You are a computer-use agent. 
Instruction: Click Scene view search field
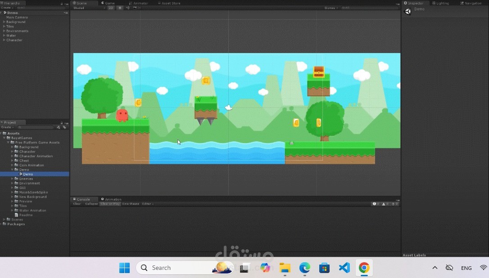pyautogui.click(x=370, y=8)
